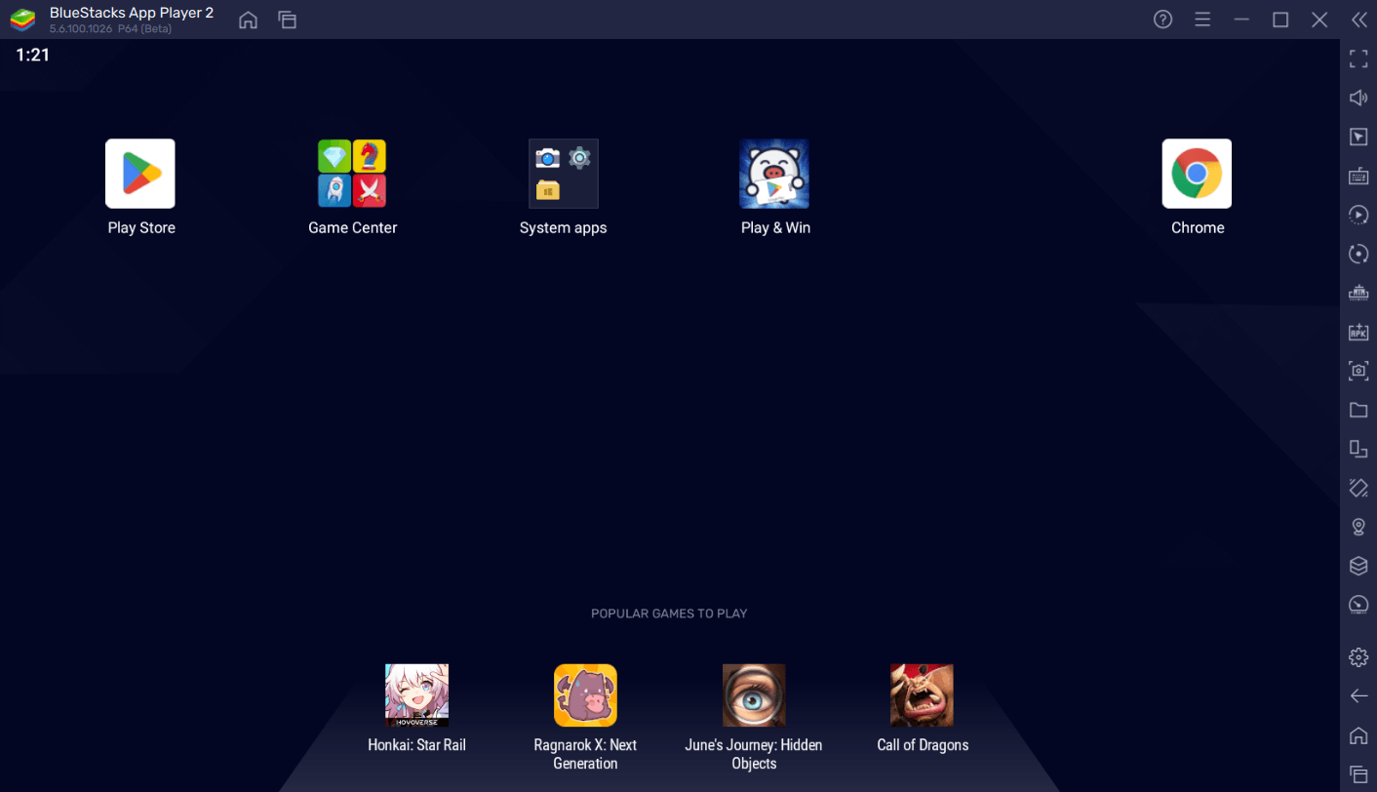Open the Play Store app
This screenshot has height=792, width=1377.
(140, 174)
